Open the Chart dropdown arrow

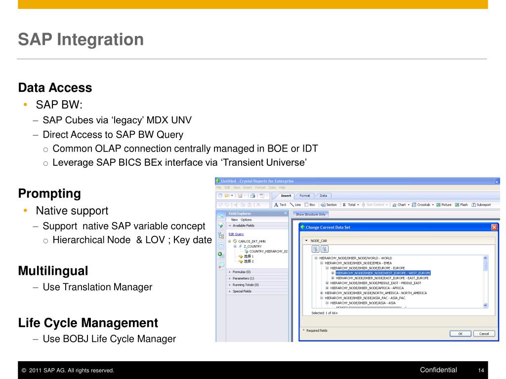tap(409, 205)
